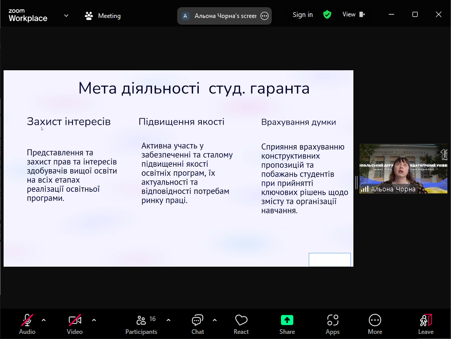This screenshot has width=451, height=339.
Task: Click the green Share screen icon
Action: pos(287,320)
